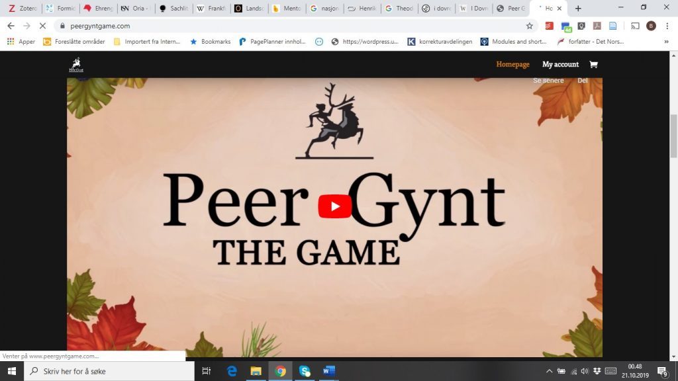Screen dimensions: 678x381
Task: Click the Cast media icon
Action: coord(635,26)
